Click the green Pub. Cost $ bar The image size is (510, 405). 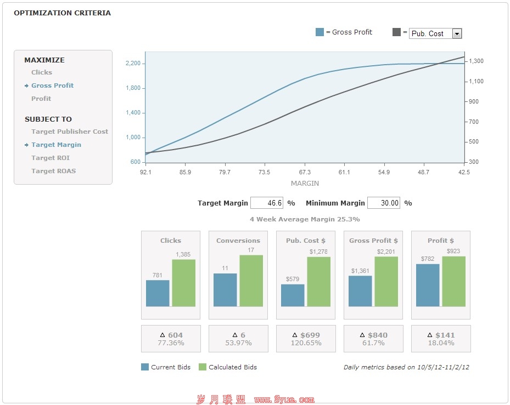(318, 282)
